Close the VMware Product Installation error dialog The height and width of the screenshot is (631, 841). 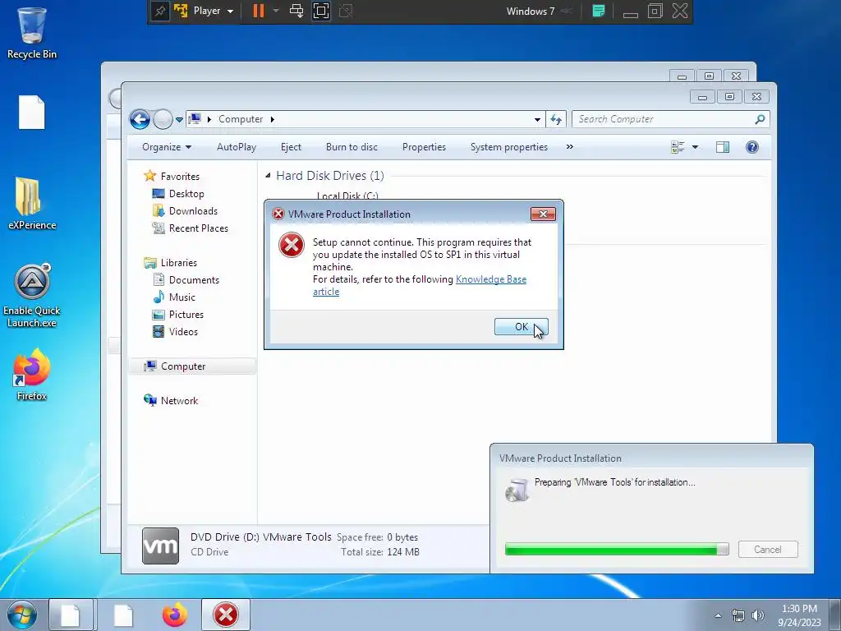click(543, 214)
